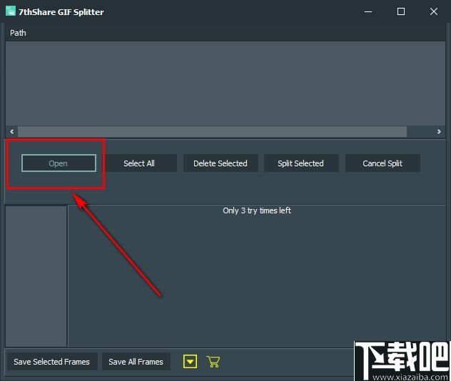Maximize the GIF Splitter window
Viewport: 451px width, 381px height.
tap(400, 11)
